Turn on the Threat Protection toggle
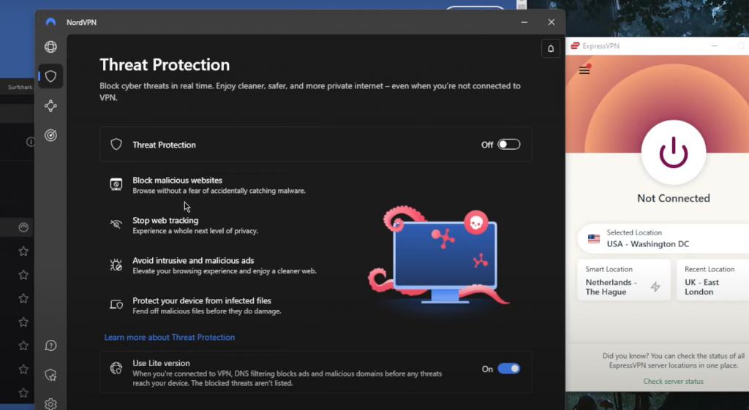Screen dimensions: 749x410 [x=509, y=145]
